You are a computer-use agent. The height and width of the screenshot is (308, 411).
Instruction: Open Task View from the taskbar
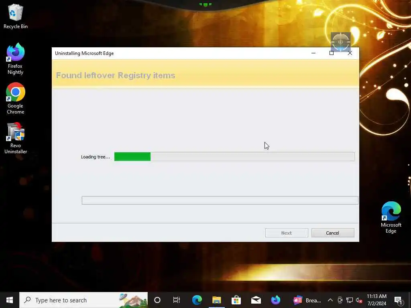(177, 300)
